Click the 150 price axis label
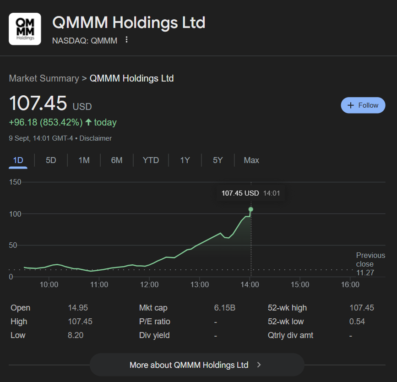 [x=15, y=182]
